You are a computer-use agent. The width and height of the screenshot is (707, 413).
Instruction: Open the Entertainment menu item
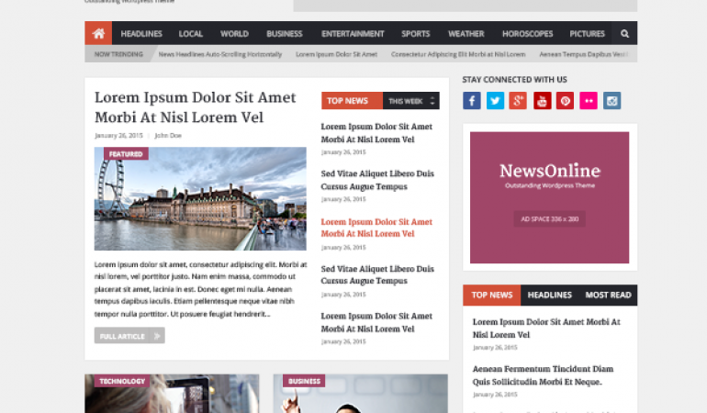tap(353, 34)
